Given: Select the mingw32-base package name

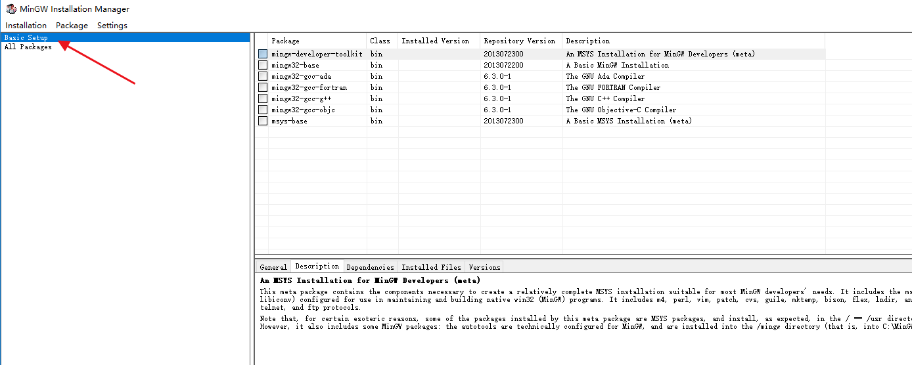Looking at the screenshot, I should click(296, 65).
